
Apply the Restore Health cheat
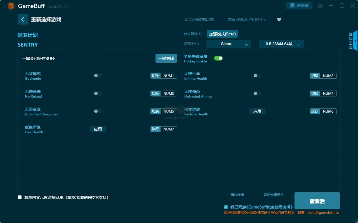(x=257, y=111)
